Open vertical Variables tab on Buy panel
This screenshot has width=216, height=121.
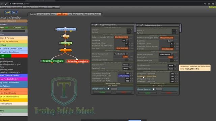135,28
